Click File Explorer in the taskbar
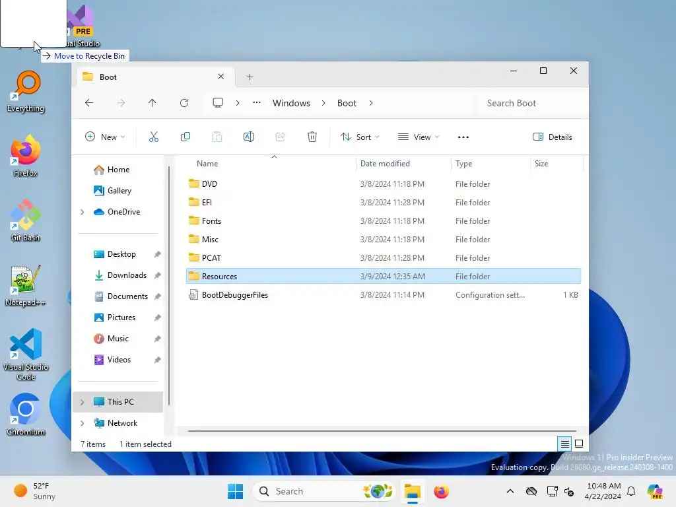Image resolution: width=676 pixels, height=507 pixels. pyautogui.click(x=413, y=491)
